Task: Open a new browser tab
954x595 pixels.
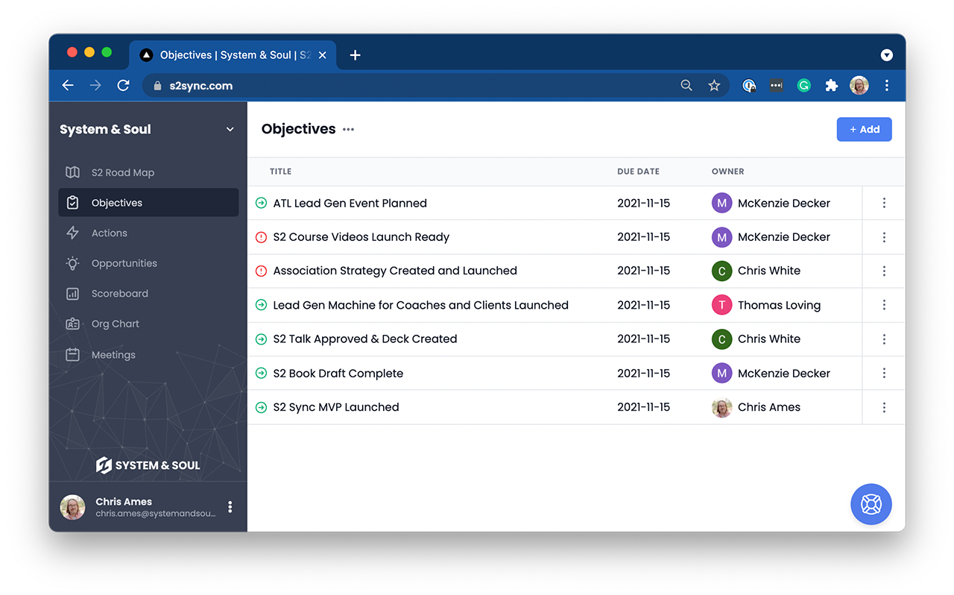Action: point(356,55)
